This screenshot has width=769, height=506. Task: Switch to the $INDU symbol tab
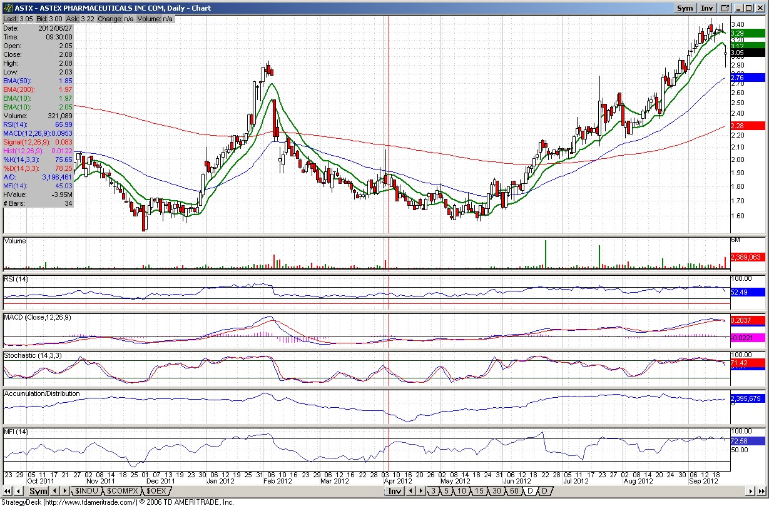click(x=86, y=491)
